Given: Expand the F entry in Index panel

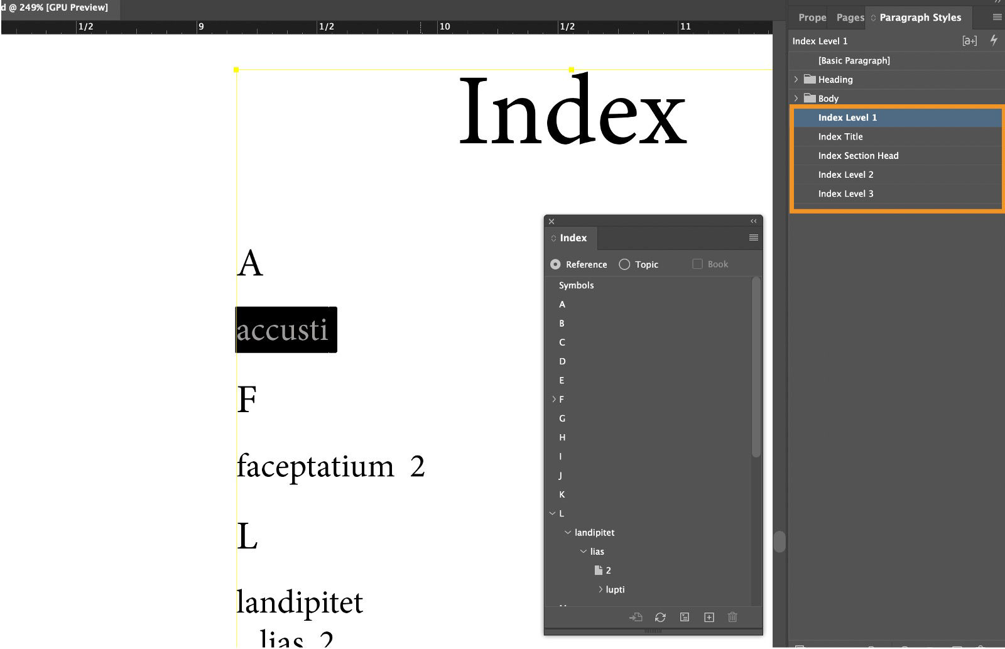Looking at the screenshot, I should [x=553, y=399].
